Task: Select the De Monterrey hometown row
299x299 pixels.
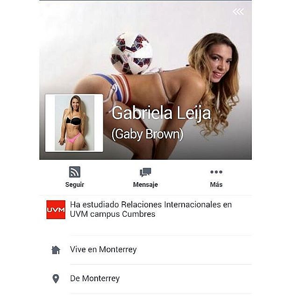Action: click(145, 278)
